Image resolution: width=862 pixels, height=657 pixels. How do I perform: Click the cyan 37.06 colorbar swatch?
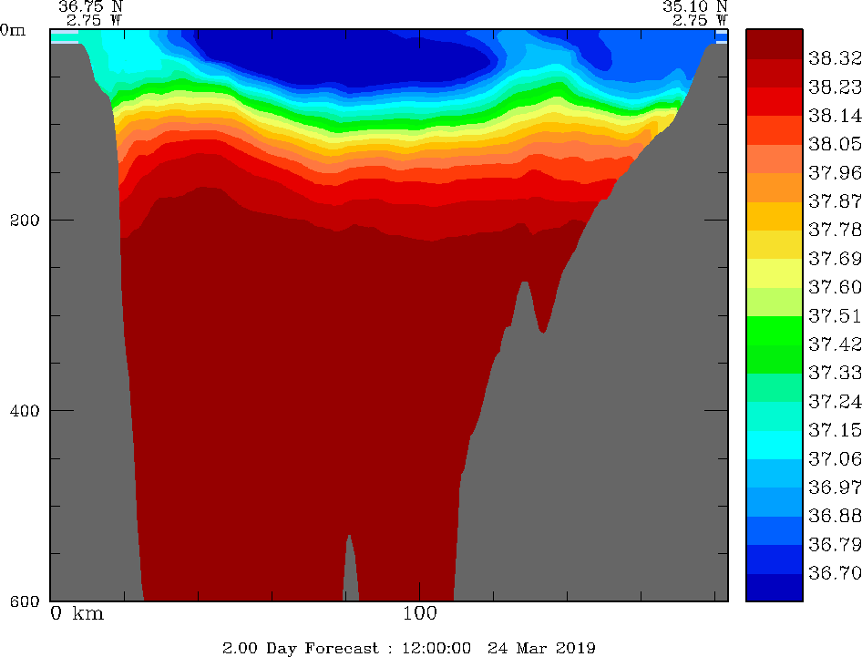[774, 445]
